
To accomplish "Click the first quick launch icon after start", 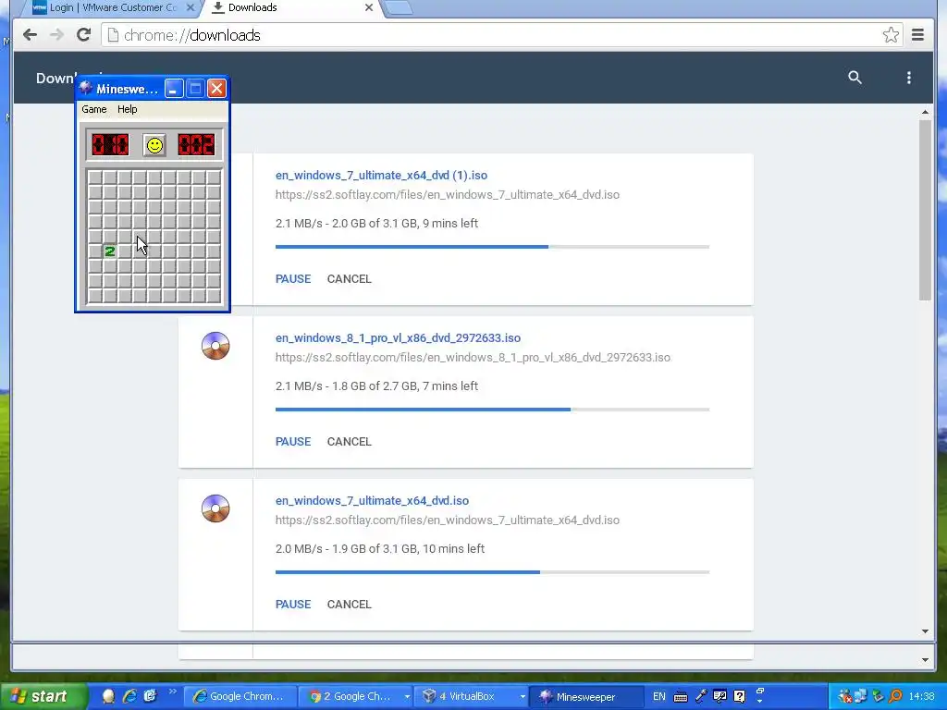I will [109, 696].
